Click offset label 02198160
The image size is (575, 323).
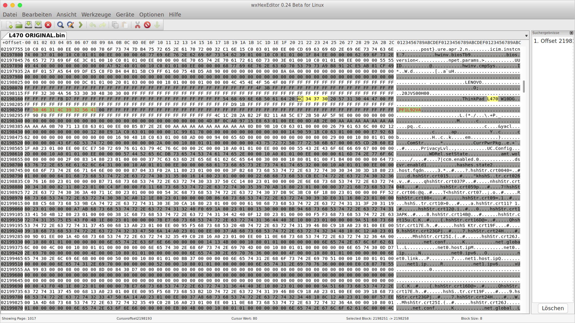point(12,99)
